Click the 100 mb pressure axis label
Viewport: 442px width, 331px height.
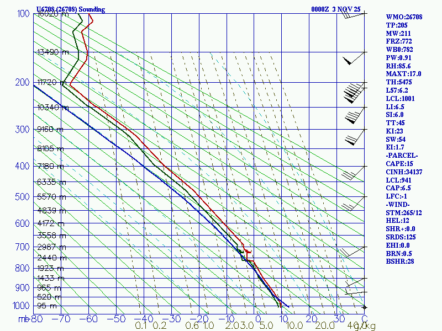point(23,13)
